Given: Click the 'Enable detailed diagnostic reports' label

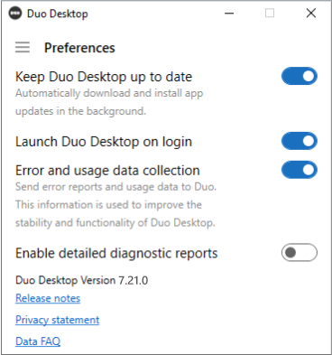Looking at the screenshot, I should [116, 253].
